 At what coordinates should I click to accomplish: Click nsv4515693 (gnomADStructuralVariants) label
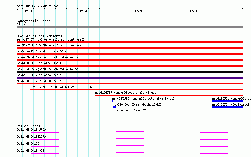pos(143,98)
